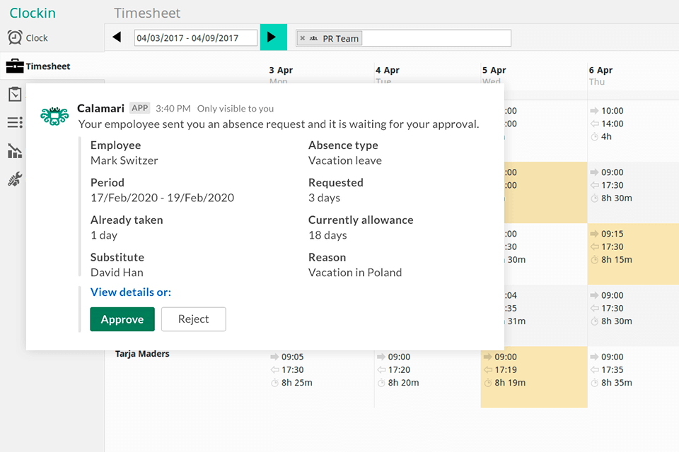Viewport: 679px width, 452px height.
Task: Click the Vacation in Poland reason
Action: 355,273
